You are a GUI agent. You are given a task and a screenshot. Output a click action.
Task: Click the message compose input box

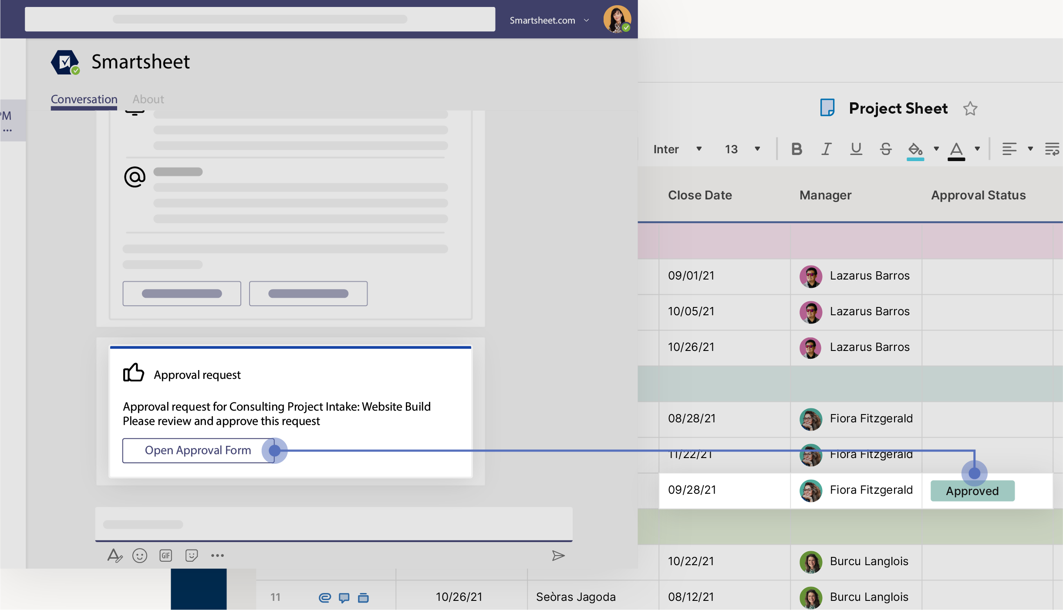click(333, 524)
